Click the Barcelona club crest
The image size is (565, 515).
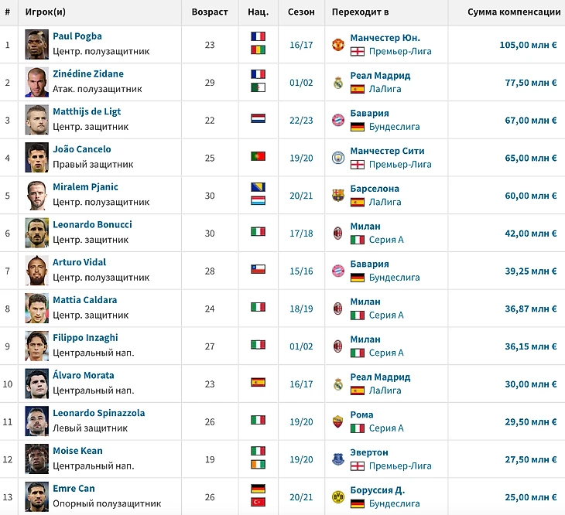pos(337,196)
